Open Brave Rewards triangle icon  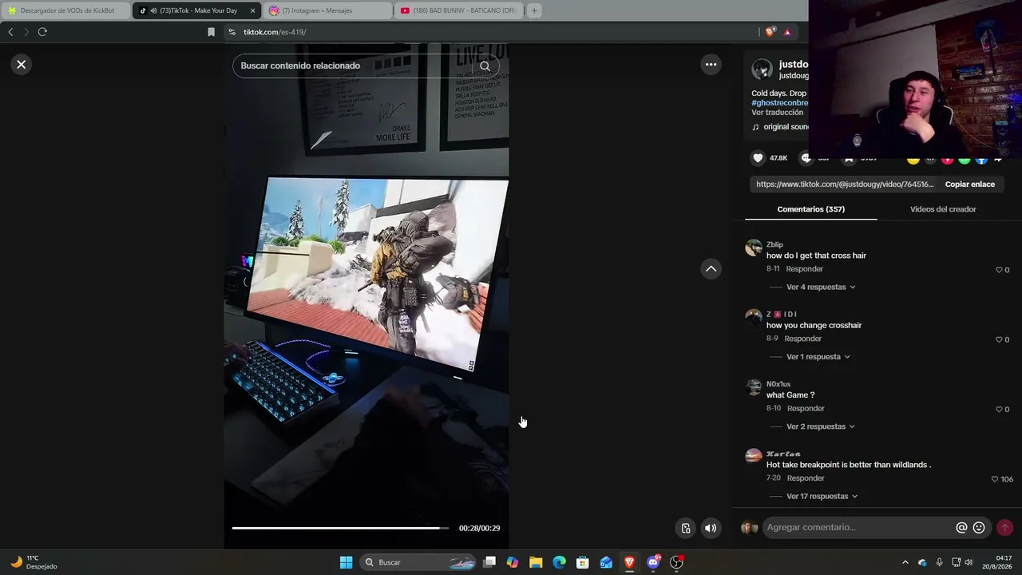(x=787, y=32)
